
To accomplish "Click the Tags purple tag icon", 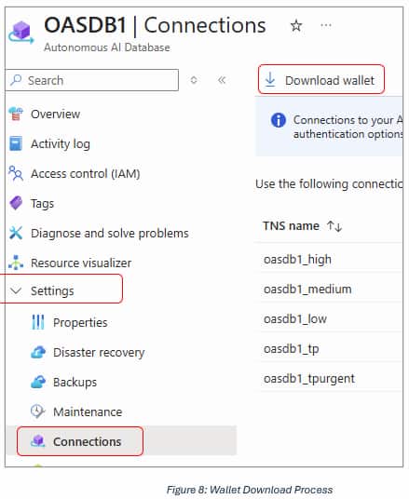I will click(16, 203).
